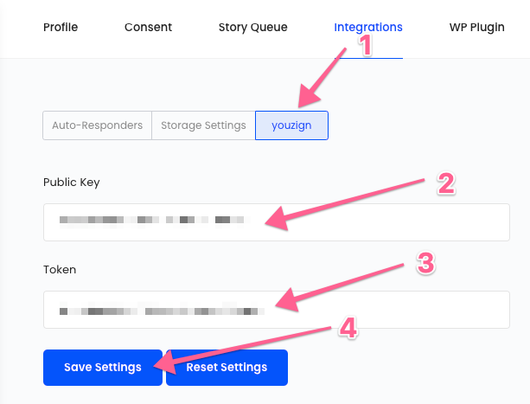The height and width of the screenshot is (404, 530).
Task: Click the pink number 4 annotation
Action: [346, 328]
